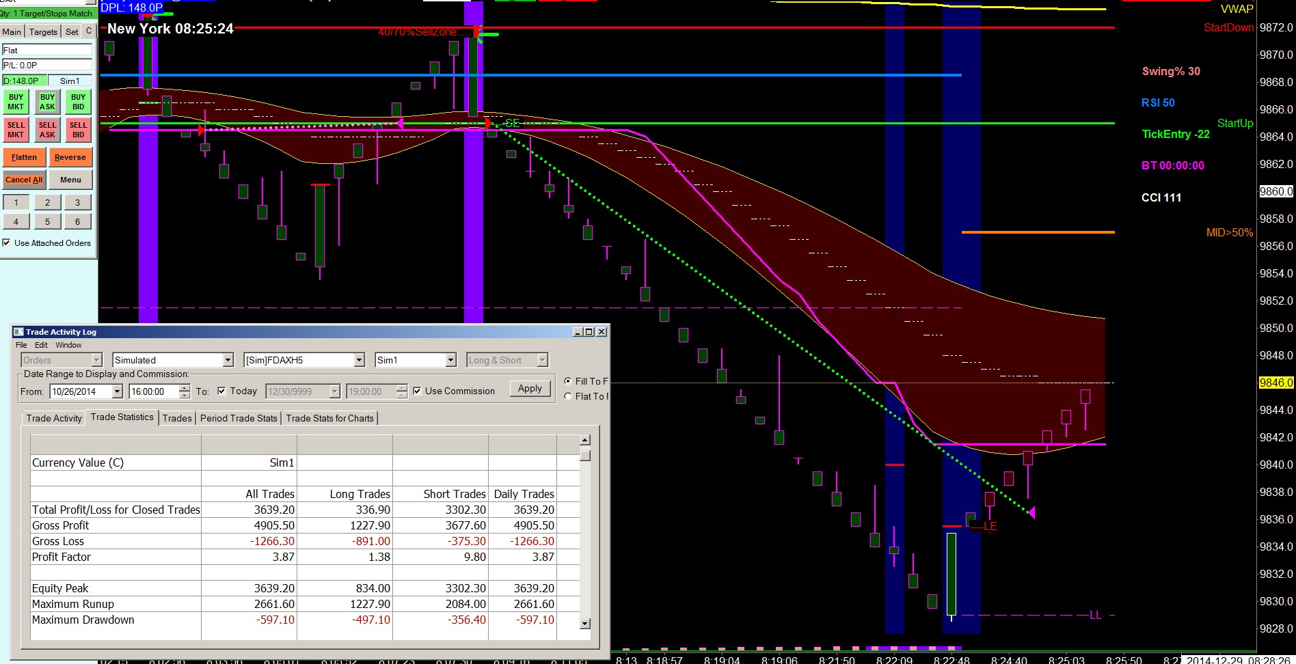Uncheck the Use Commission checkbox

coord(417,391)
